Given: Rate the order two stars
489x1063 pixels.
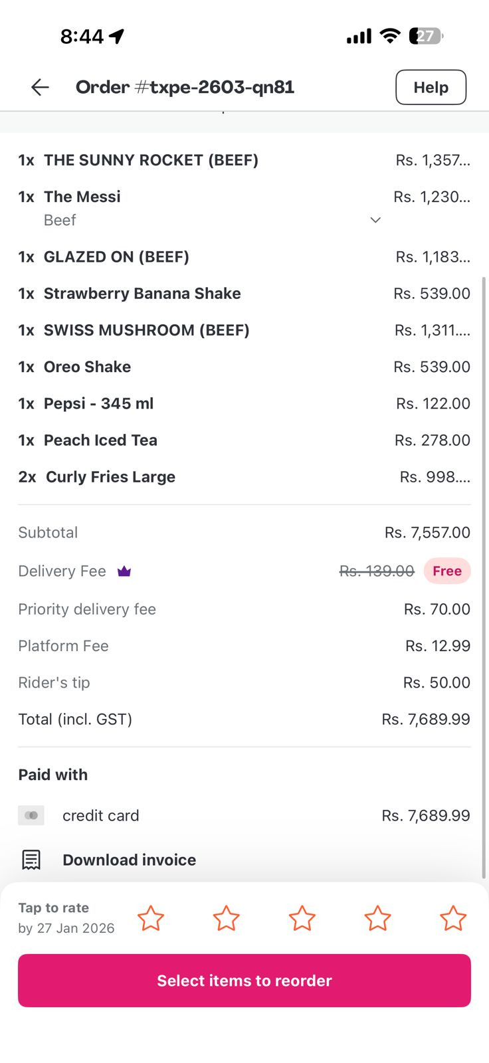Looking at the screenshot, I should (x=226, y=918).
